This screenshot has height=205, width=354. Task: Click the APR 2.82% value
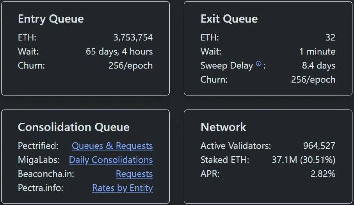[323, 174]
